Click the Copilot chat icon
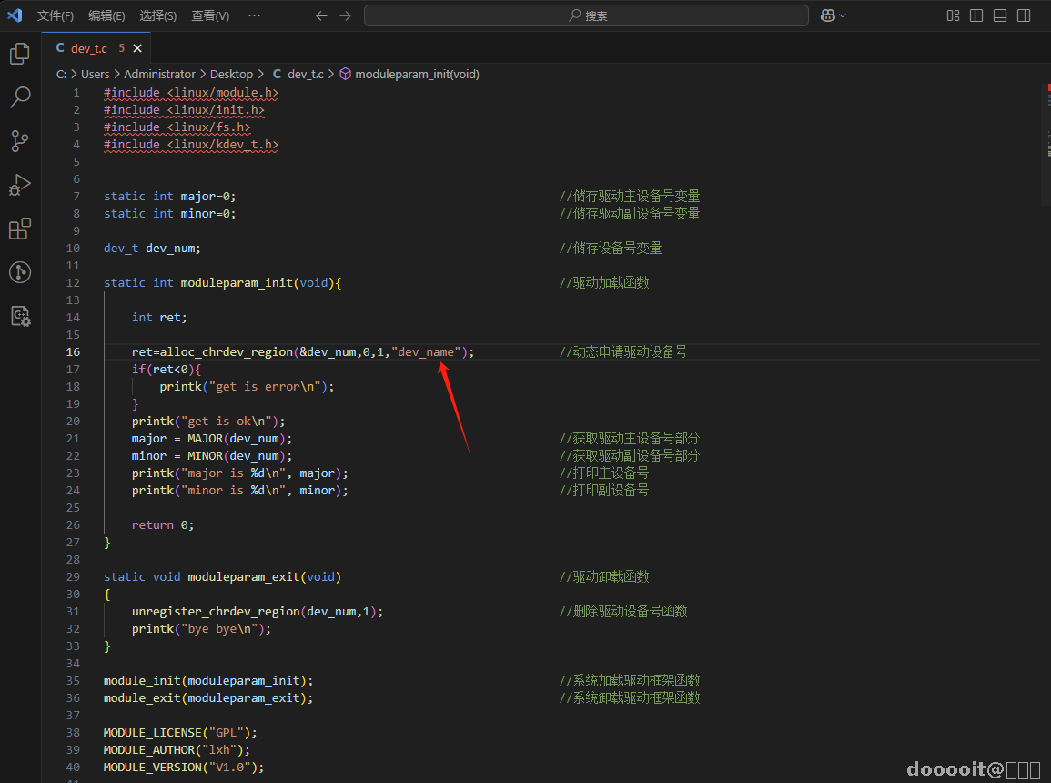 827,15
